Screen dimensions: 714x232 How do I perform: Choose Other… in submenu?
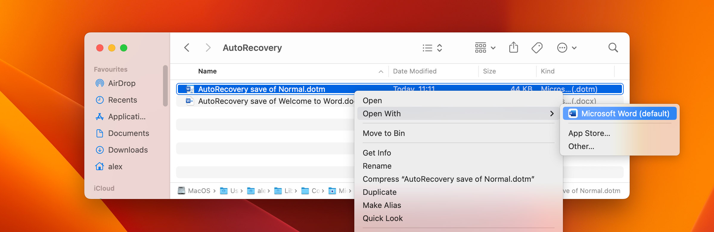click(620, 146)
